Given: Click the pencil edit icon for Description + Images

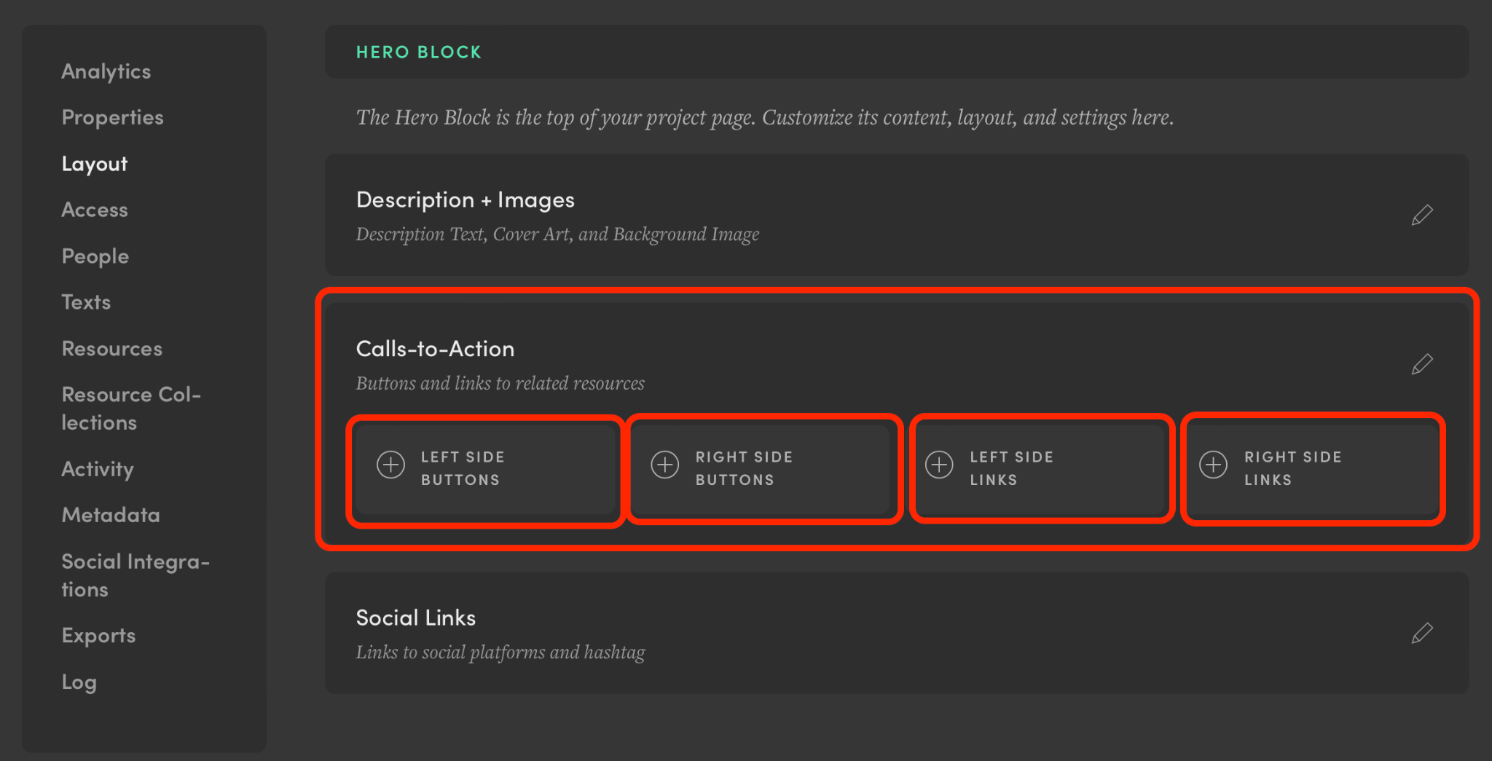Looking at the screenshot, I should 1421,216.
